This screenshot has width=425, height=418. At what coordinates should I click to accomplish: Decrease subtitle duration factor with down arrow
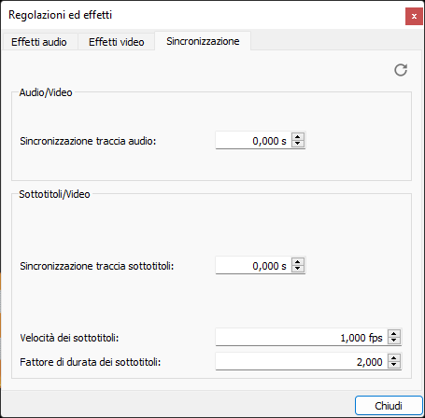[394, 365]
